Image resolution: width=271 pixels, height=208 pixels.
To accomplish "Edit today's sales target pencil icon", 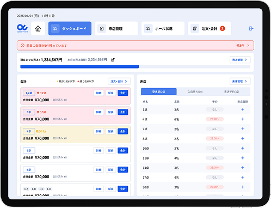I will pos(113,60).
